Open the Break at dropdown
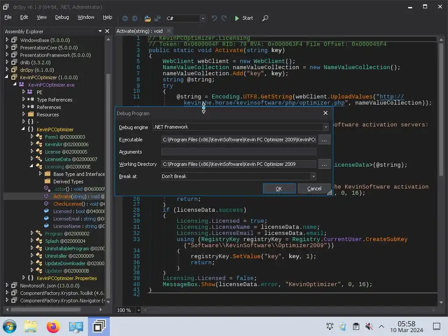This screenshot has width=448, height=336. tap(313, 176)
